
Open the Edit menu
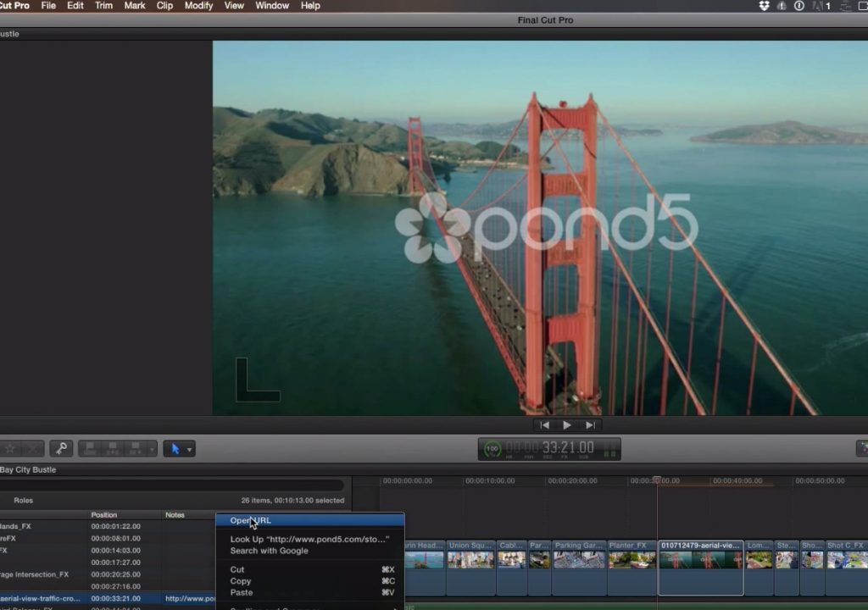75,6
